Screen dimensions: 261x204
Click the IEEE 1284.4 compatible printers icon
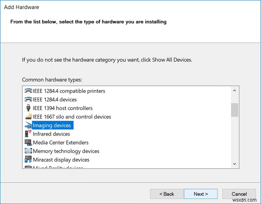pos(28,91)
